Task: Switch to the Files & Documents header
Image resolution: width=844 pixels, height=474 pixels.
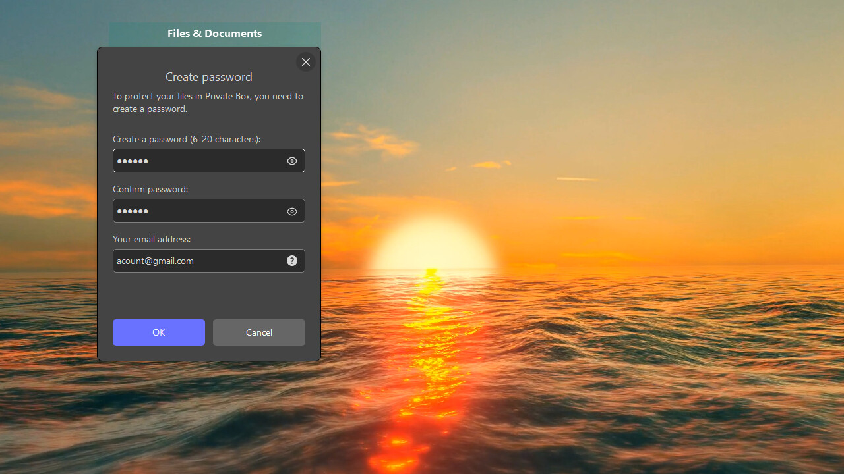Action: (214, 33)
